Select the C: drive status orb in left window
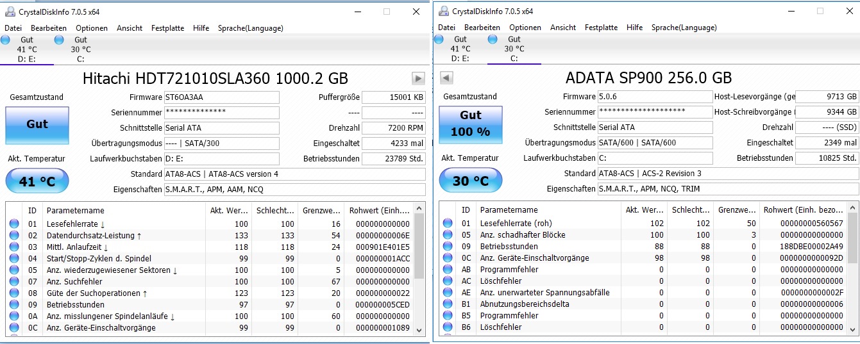Viewport: 860px width, 344px height. click(x=60, y=40)
